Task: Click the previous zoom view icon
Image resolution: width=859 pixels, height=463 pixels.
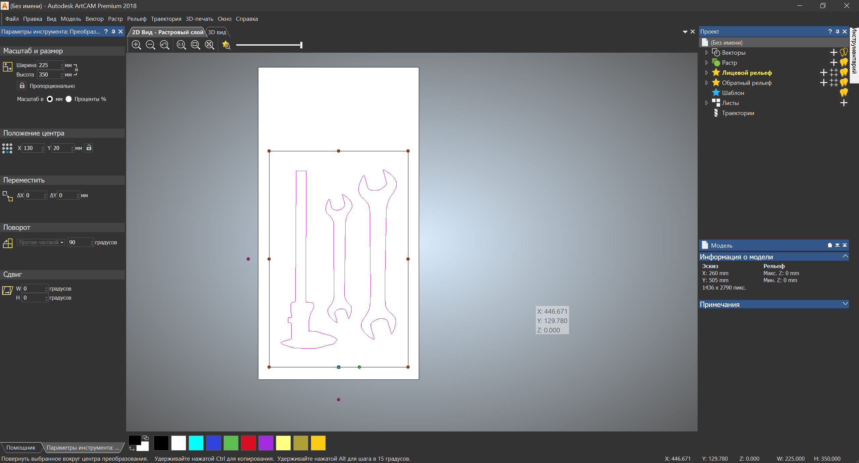Action: click(x=164, y=45)
